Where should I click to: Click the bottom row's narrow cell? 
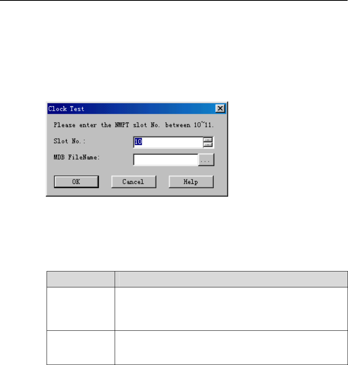pos(81,347)
